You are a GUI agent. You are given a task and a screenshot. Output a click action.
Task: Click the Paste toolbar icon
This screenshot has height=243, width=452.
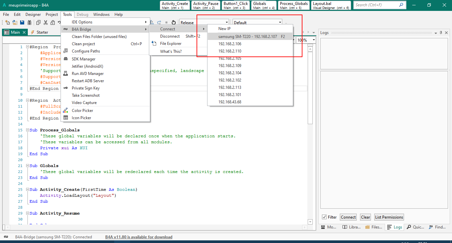[x=53, y=22]
